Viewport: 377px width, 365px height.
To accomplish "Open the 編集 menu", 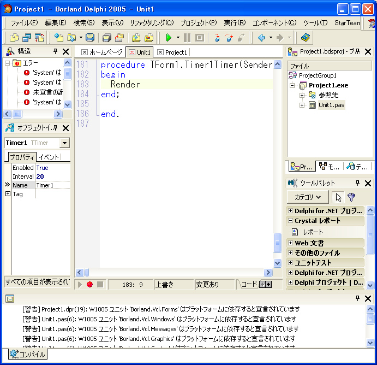I will tap(56, 23).
